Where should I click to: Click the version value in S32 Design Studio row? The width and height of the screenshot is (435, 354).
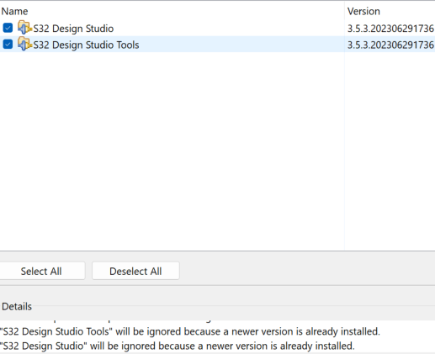click(390, 29)
